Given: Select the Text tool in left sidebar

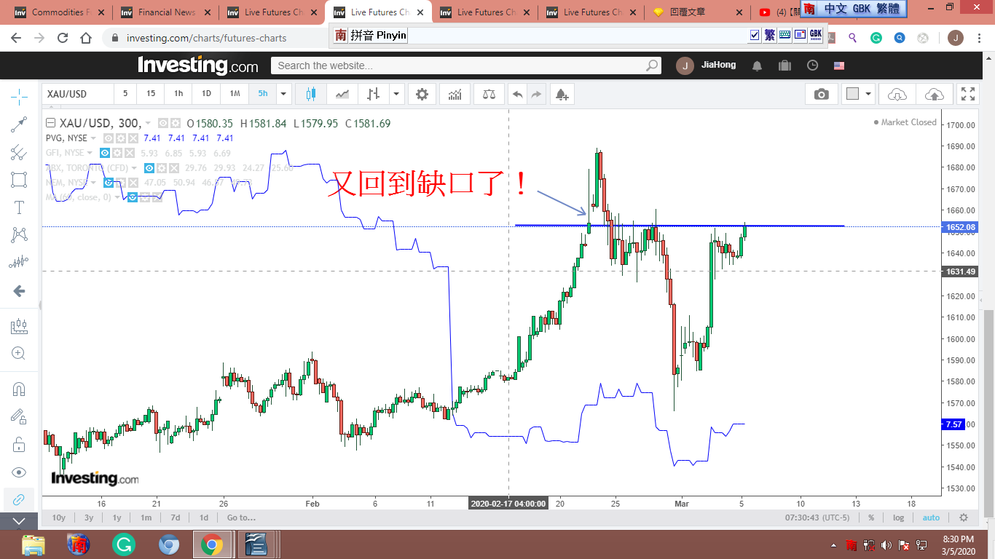Looking at the screenshot, I should click(19, 207).
